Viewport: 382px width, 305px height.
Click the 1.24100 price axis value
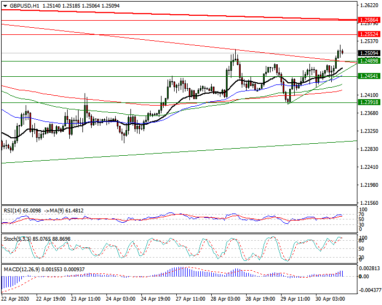(x=369, y=95)
